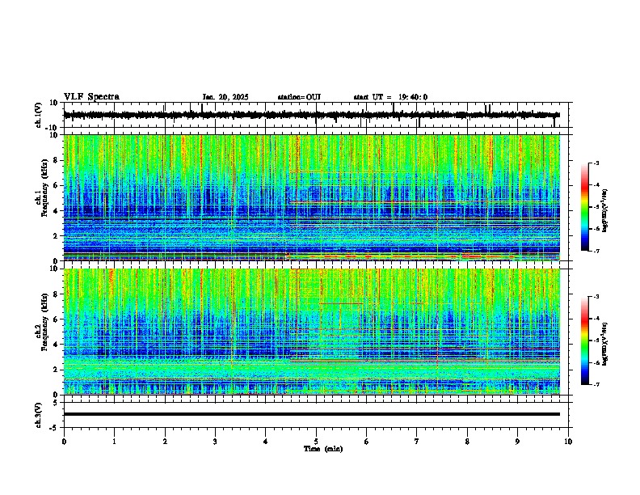Image resolution: width=640 pixels, height=495 pixels.
Task: Click the "station=OUI" header text
Action: pos(299,97)
